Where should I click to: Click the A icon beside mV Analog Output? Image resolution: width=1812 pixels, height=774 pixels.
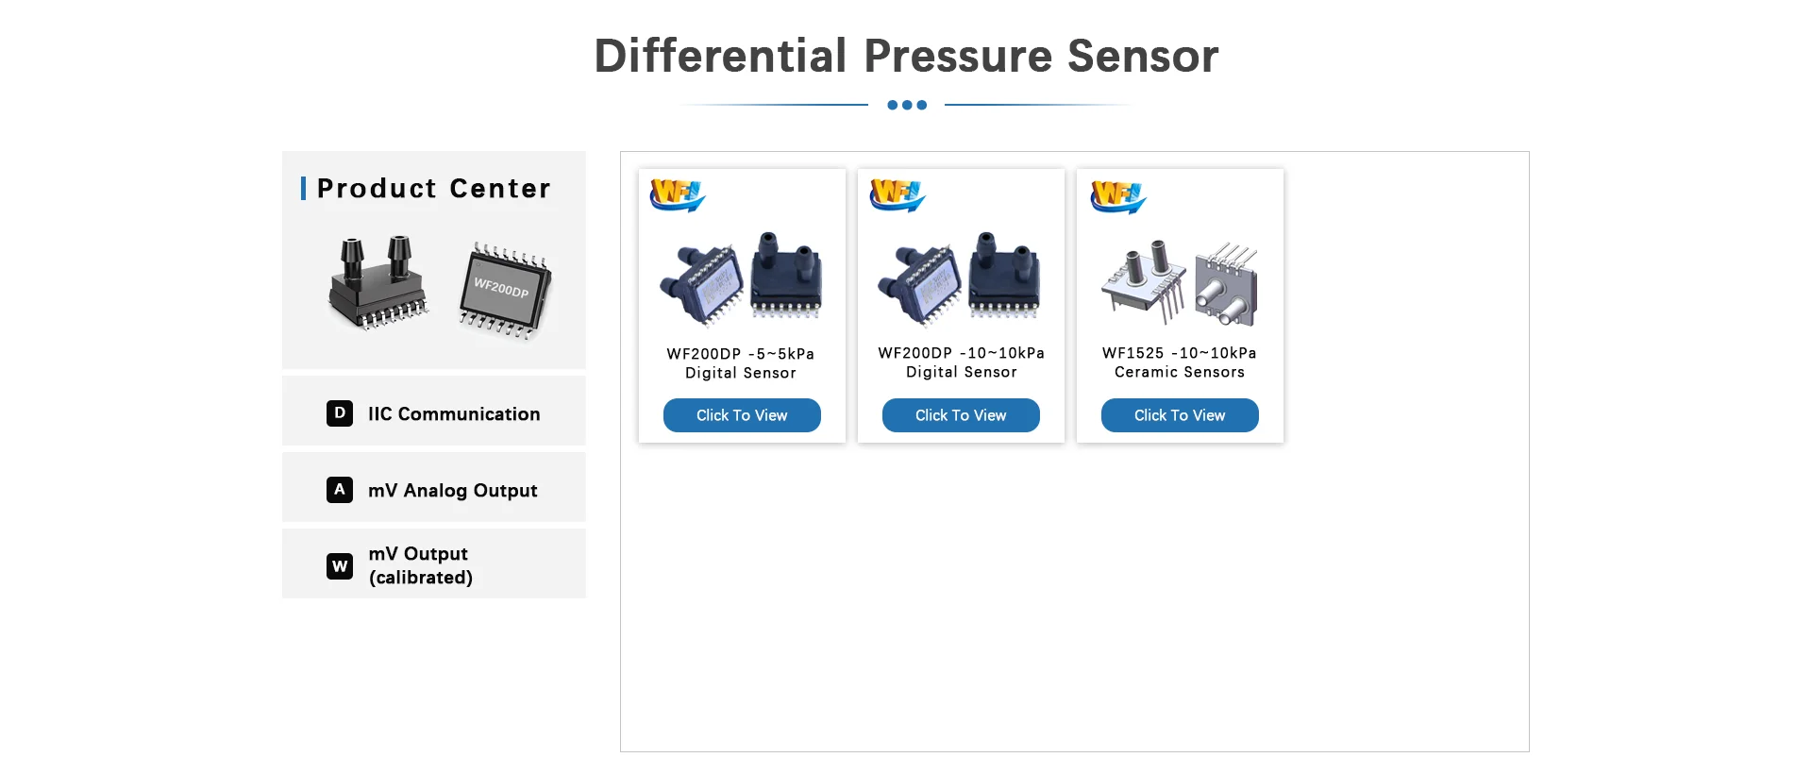340,490
